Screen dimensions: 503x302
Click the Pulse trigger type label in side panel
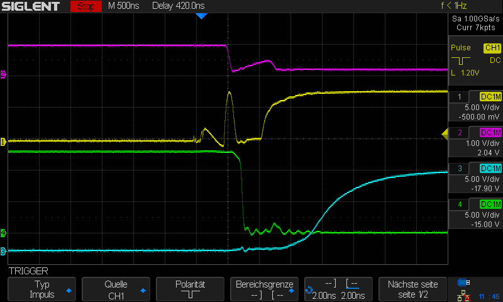point(461,48)
